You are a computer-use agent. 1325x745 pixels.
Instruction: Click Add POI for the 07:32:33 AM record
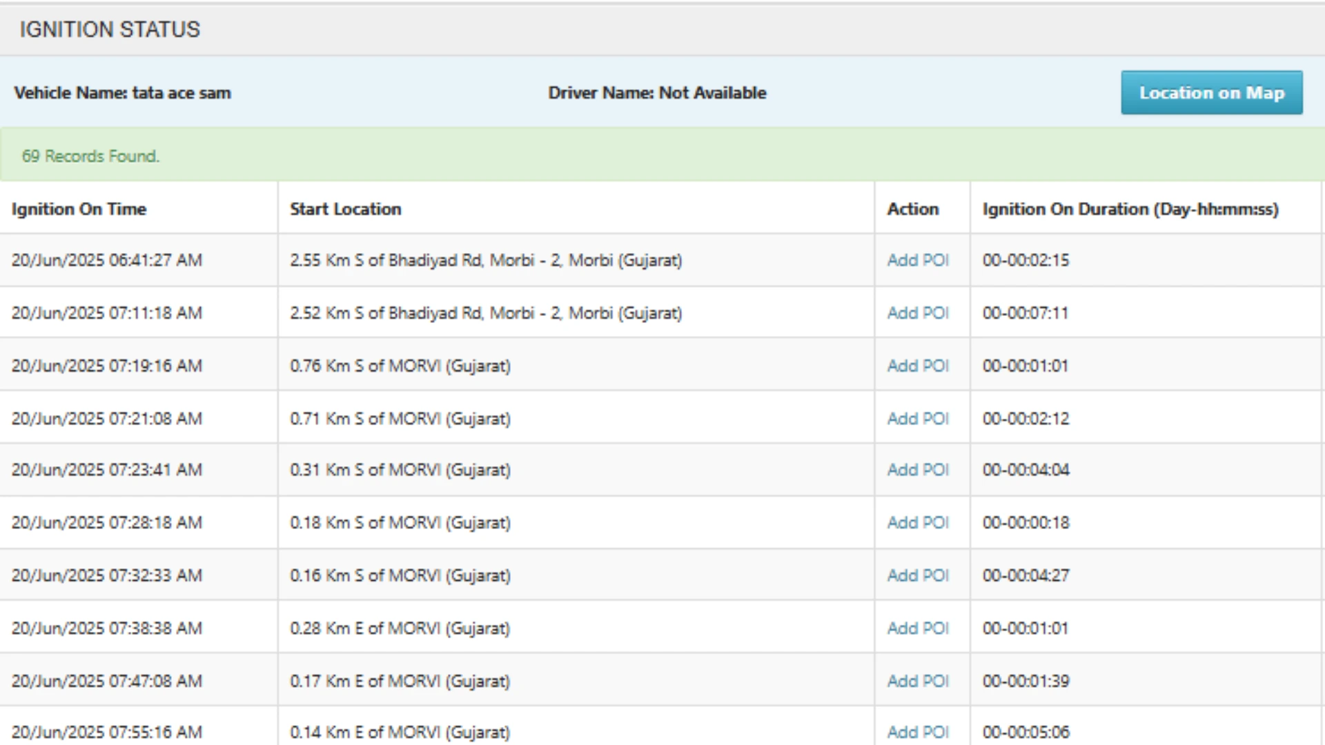point(918,575)
